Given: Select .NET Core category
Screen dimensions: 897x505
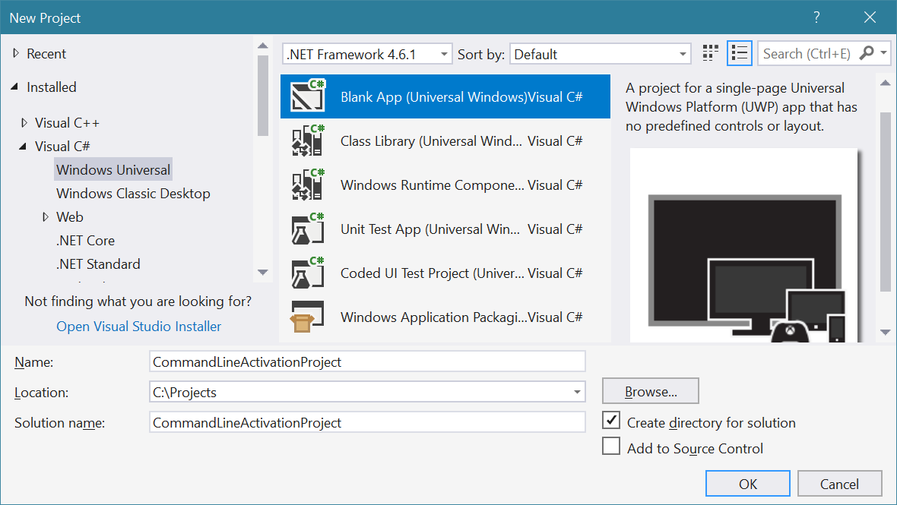Looking at the screenshot, I should coord(85,241).
